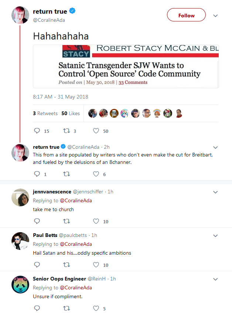Like the main tweet with 50 likes

click(96, 131)
